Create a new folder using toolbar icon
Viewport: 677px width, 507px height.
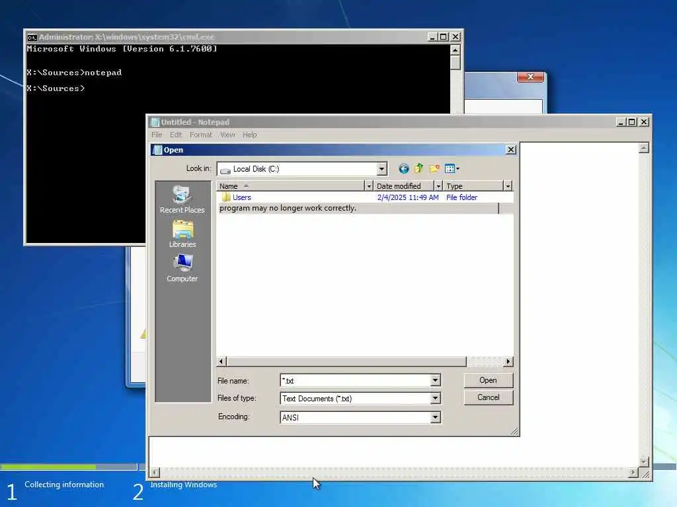434,168
